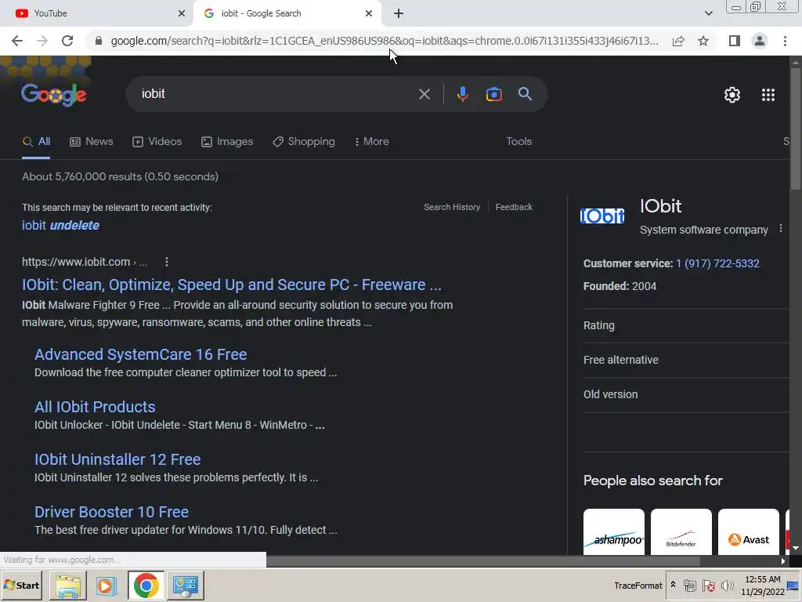Open Advanced SystemCare 16 Free link

[141, 354]
